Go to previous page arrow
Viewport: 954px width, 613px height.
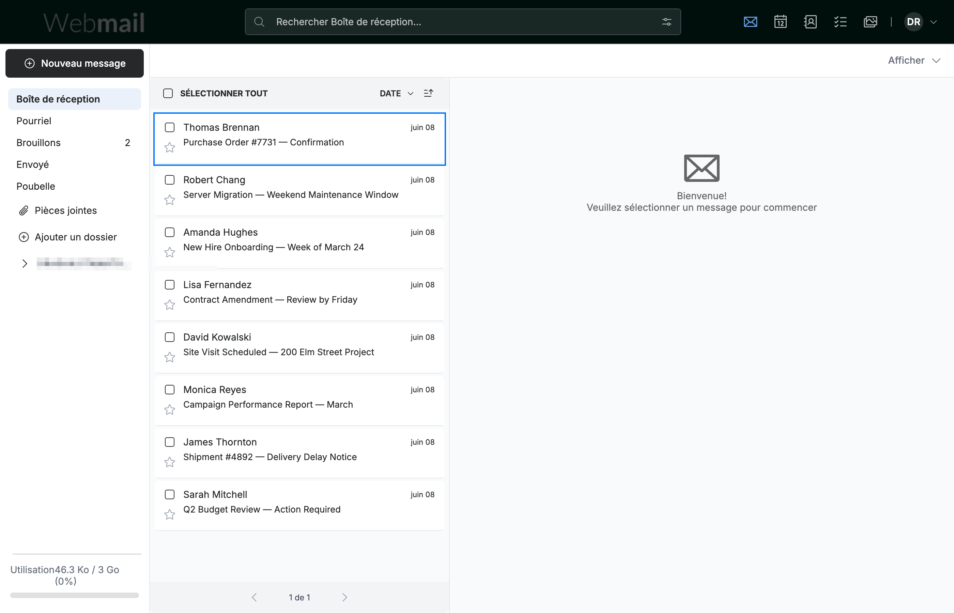tap(255, 597)
